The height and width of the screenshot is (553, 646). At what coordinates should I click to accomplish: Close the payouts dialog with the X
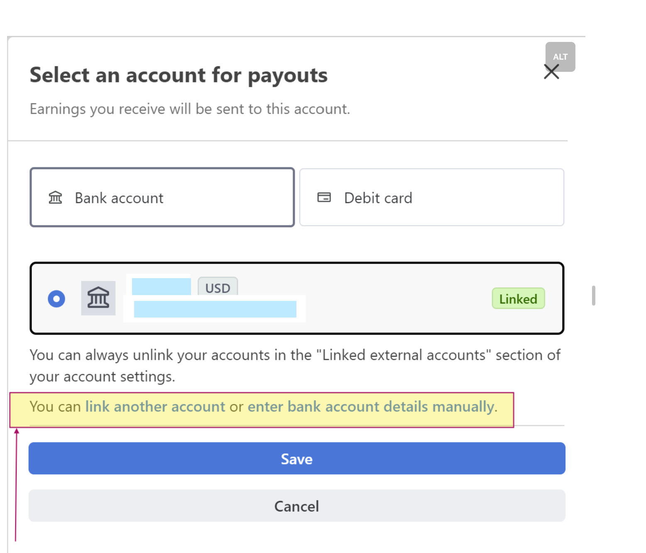[x=551, y=72]
